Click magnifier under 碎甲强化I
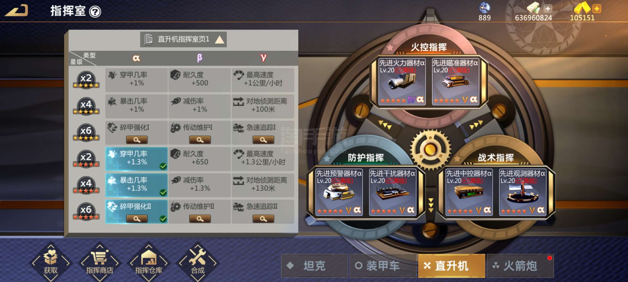The width and height of the screenshot is (628, 282). (x=137, y=140)
